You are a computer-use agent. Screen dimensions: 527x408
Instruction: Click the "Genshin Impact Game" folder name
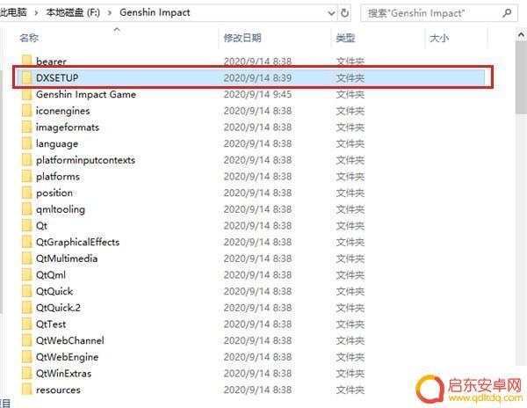(x=86, y=94)
